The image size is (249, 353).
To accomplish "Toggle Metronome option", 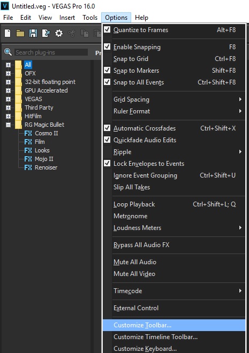I will (174, 216).
